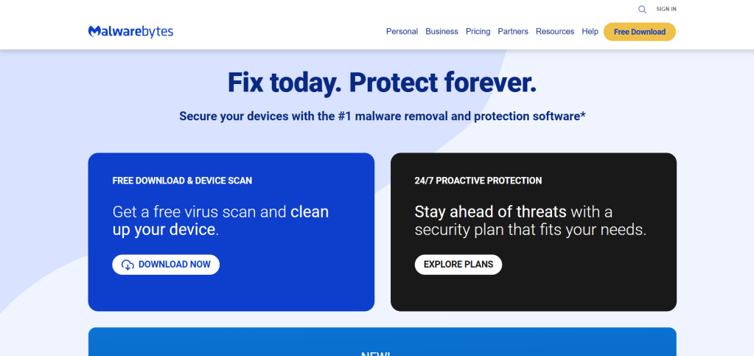Click the search magnifier icon
This screenshot has width=754, height=356.
pyautogui.click(x=642, y=10)
